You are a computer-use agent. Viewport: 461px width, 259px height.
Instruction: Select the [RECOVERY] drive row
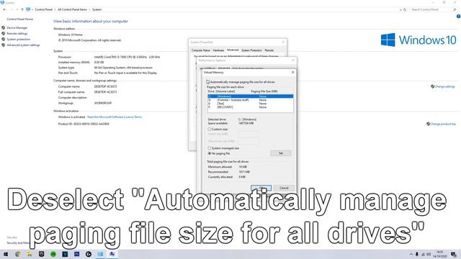(250, 107)
